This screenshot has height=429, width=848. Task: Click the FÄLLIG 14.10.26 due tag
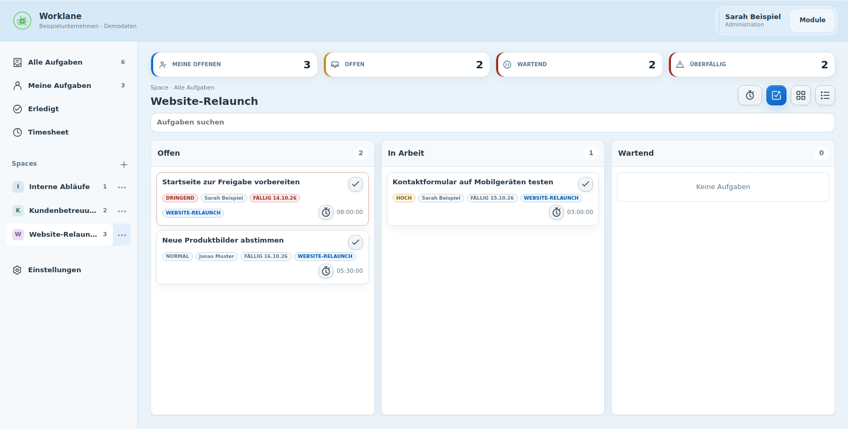[x=275, y=198]
